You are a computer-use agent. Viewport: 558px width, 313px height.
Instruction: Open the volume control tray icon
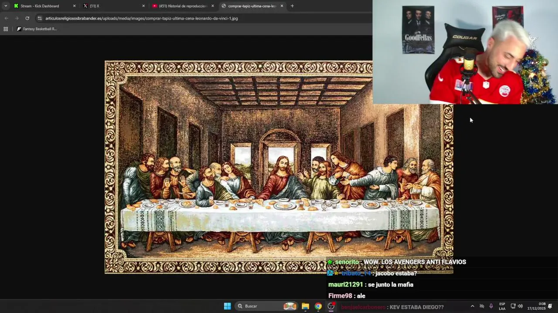pyautogui.click(x=520, y=306)
